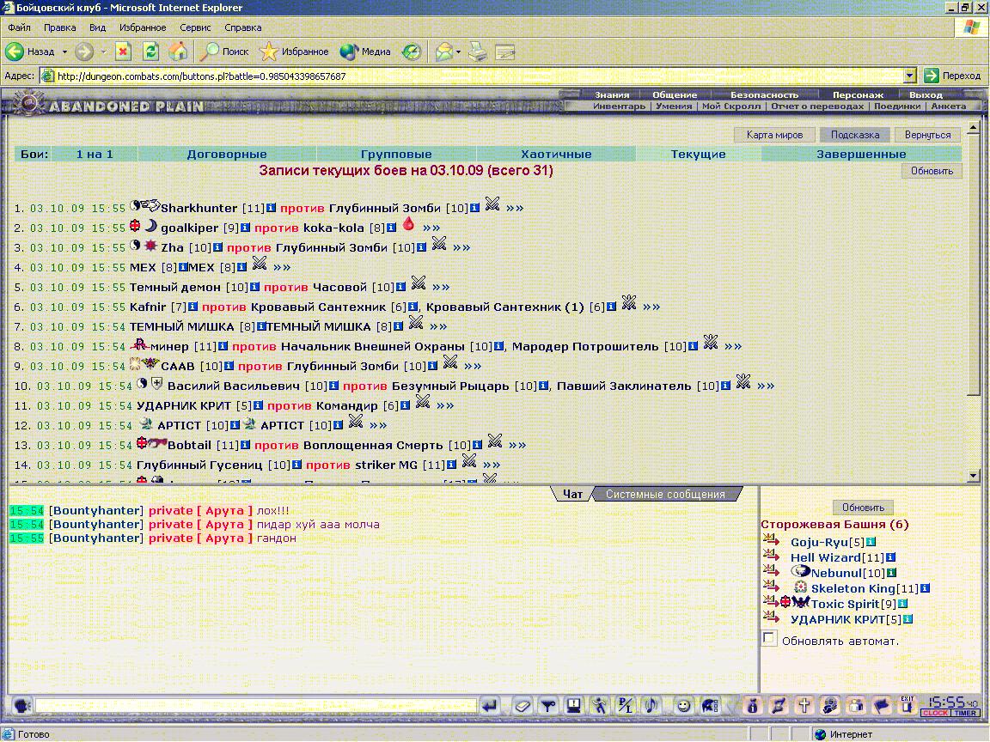This screenshot has height=742, width=990.
Task: Open the Поиск search tool
Action: (x=226, y=52)
